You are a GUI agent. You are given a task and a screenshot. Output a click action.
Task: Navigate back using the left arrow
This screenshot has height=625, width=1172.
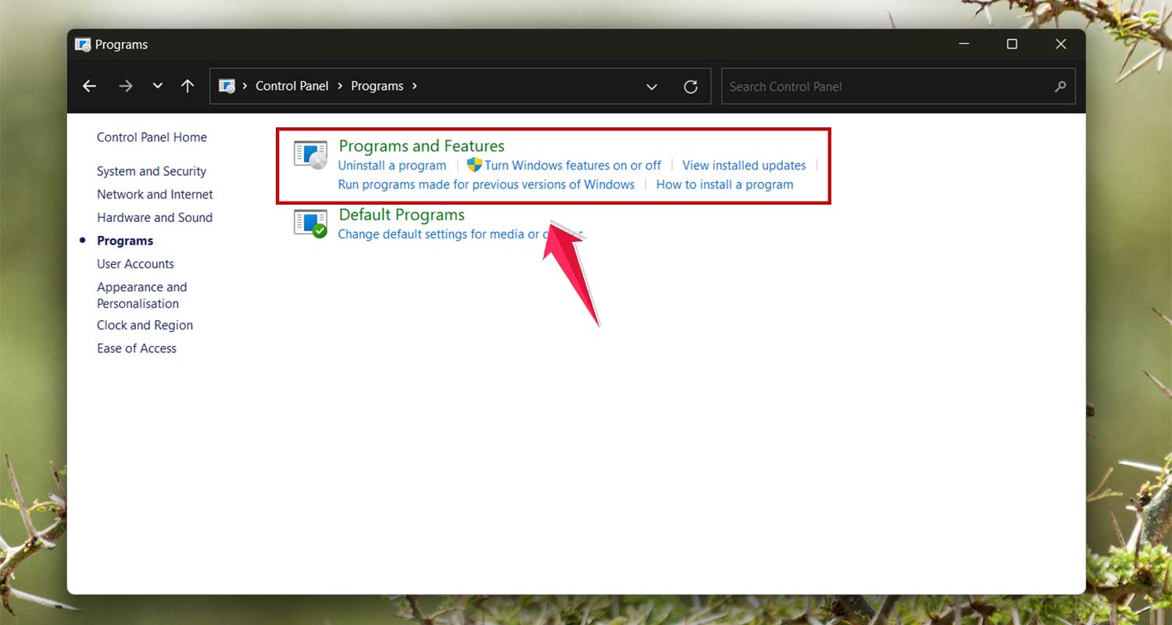[x=88, y=86]
